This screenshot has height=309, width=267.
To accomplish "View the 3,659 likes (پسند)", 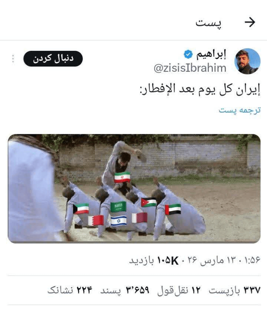I will pos(125,290).
